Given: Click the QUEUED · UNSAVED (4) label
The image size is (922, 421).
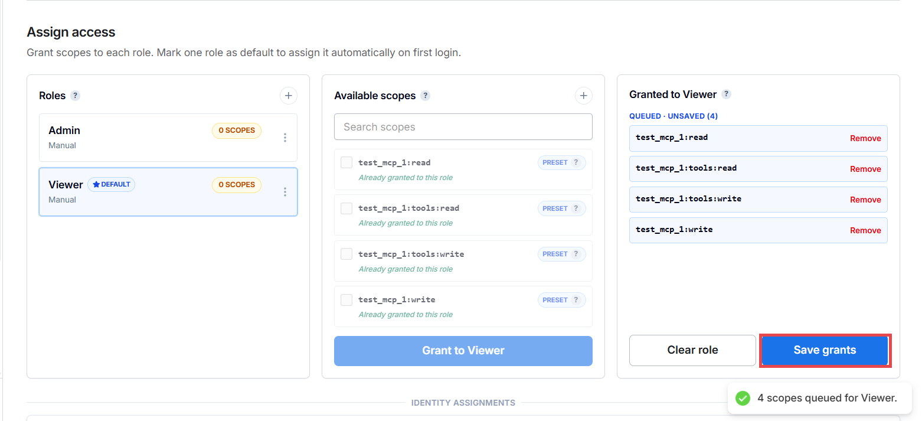Looking at the screenshot, I should coord(673,116).
